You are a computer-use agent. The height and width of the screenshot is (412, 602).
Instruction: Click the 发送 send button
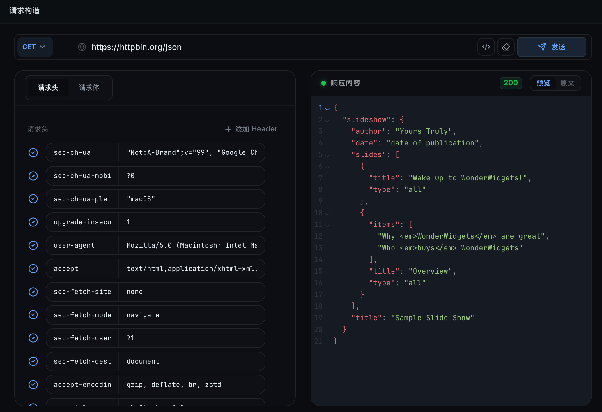552,47
